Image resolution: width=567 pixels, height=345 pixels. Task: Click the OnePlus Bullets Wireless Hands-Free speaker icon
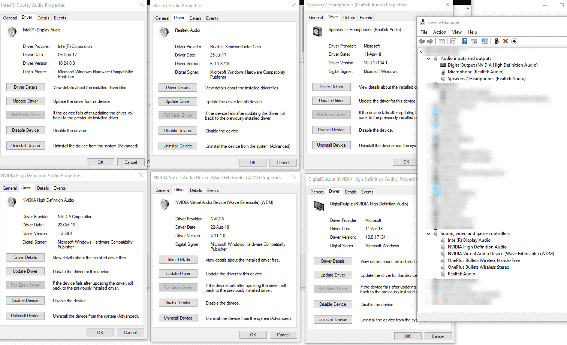pyautogui.click(x=443, y=260)
